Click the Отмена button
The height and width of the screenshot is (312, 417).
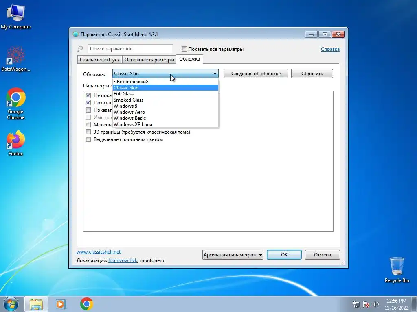[323, 255]
